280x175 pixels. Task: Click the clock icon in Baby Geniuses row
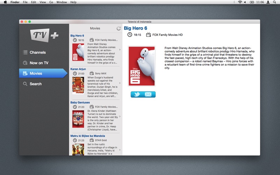(75, 107)
